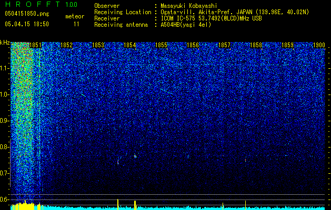Click the Receiving antenna label

121,25
